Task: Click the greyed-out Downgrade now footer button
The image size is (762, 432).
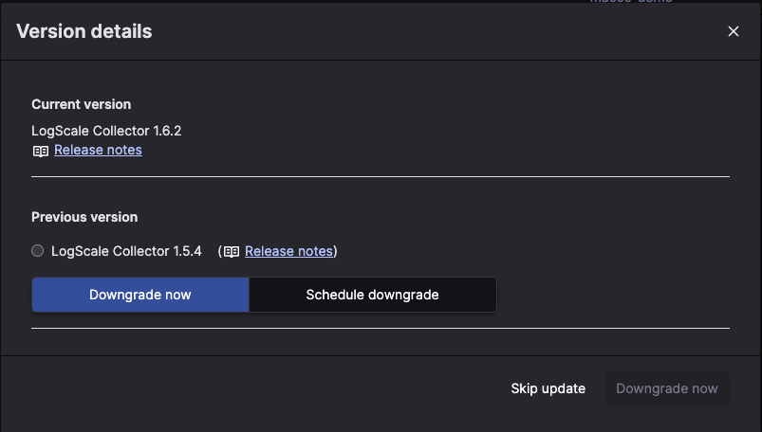Action: point(666,388)
